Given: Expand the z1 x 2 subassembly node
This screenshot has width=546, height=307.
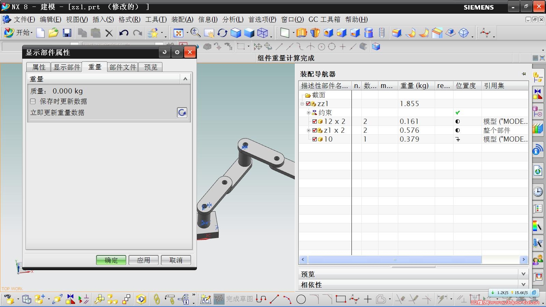Looking at the screenshot, I should coord(308,130).
